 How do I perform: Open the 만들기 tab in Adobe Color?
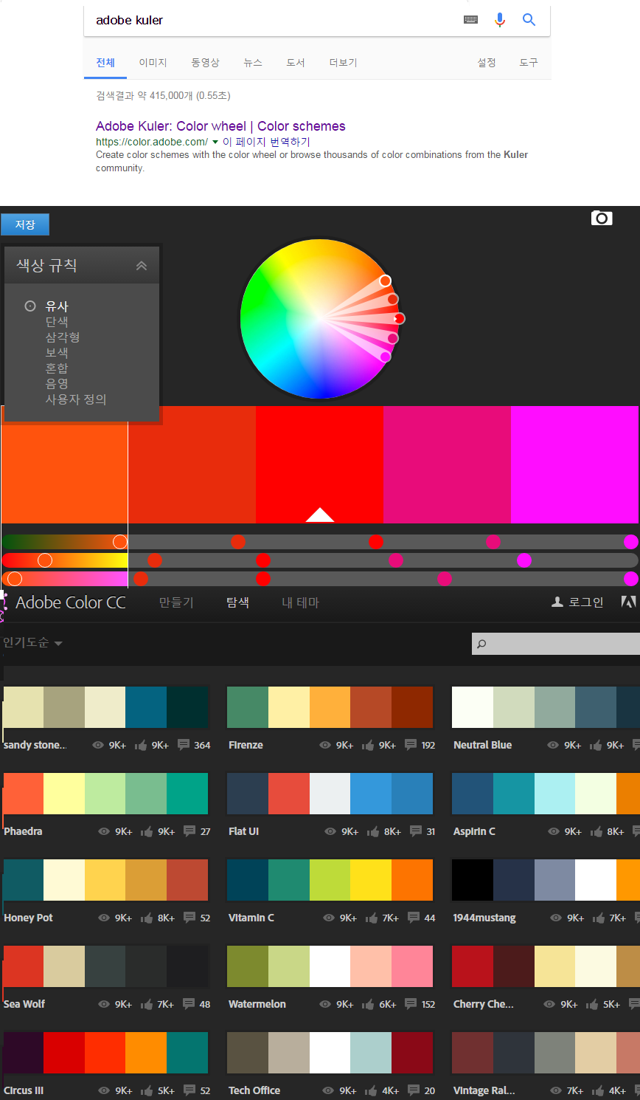click(x=176, y=602)
